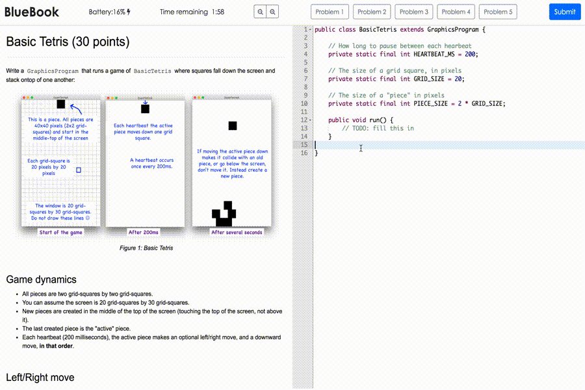585x390 pixels.
Task: Click the HEARTBEAT_MS declaration line in editor
Action: [403, 55]
